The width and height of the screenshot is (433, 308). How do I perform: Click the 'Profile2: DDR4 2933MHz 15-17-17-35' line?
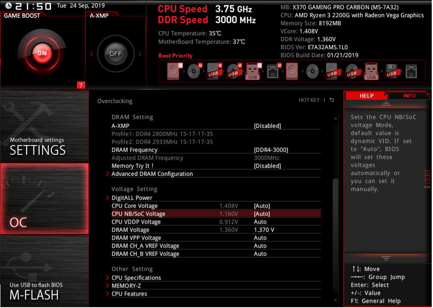point(162,142)
